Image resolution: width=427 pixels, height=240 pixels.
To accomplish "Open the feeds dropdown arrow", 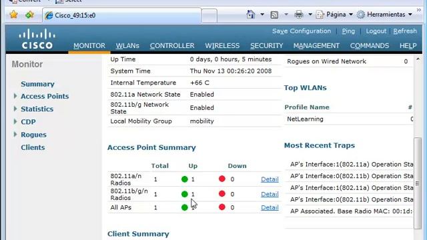I will coord(286,15).
